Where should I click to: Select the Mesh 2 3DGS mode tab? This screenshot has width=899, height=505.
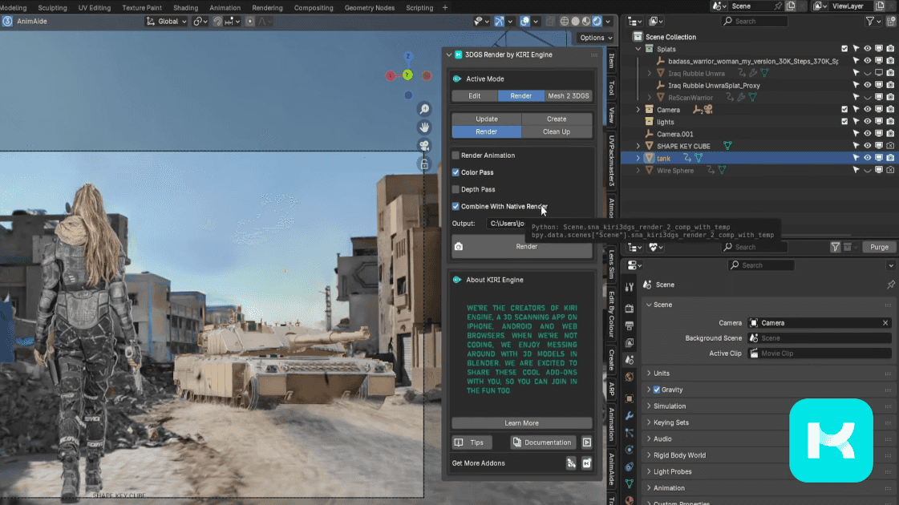[x=569, y=96]
